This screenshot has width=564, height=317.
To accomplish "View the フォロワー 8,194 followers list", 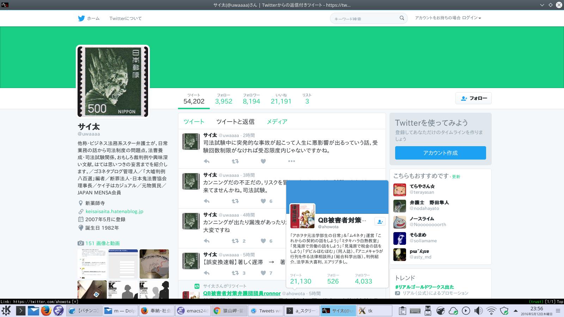I will click(251, 99).
